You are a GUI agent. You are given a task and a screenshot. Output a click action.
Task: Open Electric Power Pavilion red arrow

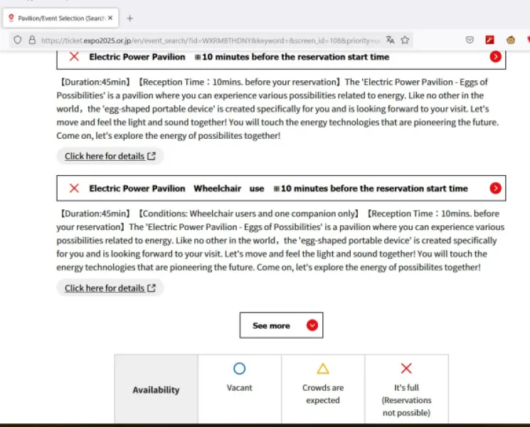(495, 56)
